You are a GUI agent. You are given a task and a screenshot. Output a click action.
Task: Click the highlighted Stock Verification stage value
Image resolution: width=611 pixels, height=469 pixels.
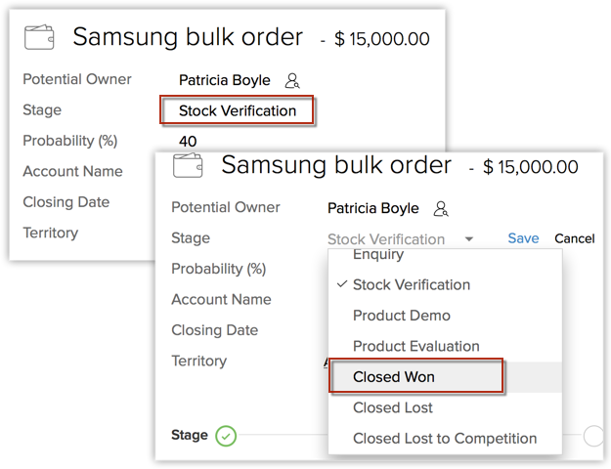pos(238,110)
